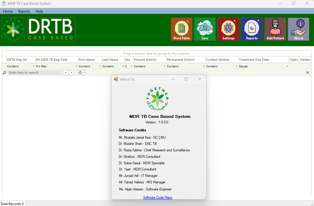Open the Software Code Repo link

[x=158, y=197]
